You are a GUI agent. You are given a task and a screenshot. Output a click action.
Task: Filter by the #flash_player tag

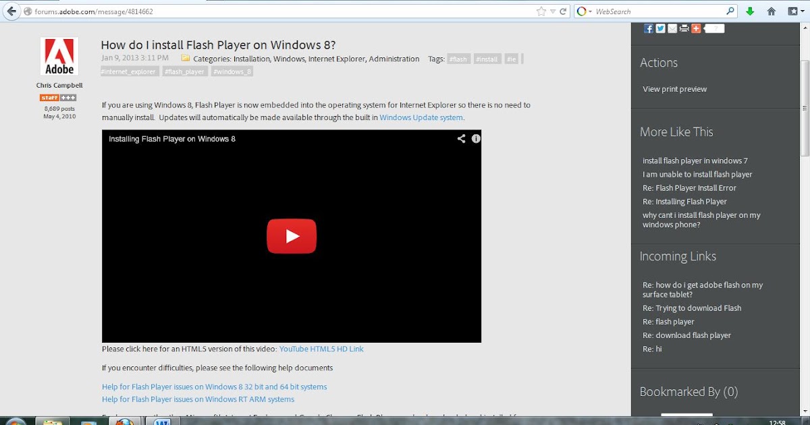click(x=185, y=72)
